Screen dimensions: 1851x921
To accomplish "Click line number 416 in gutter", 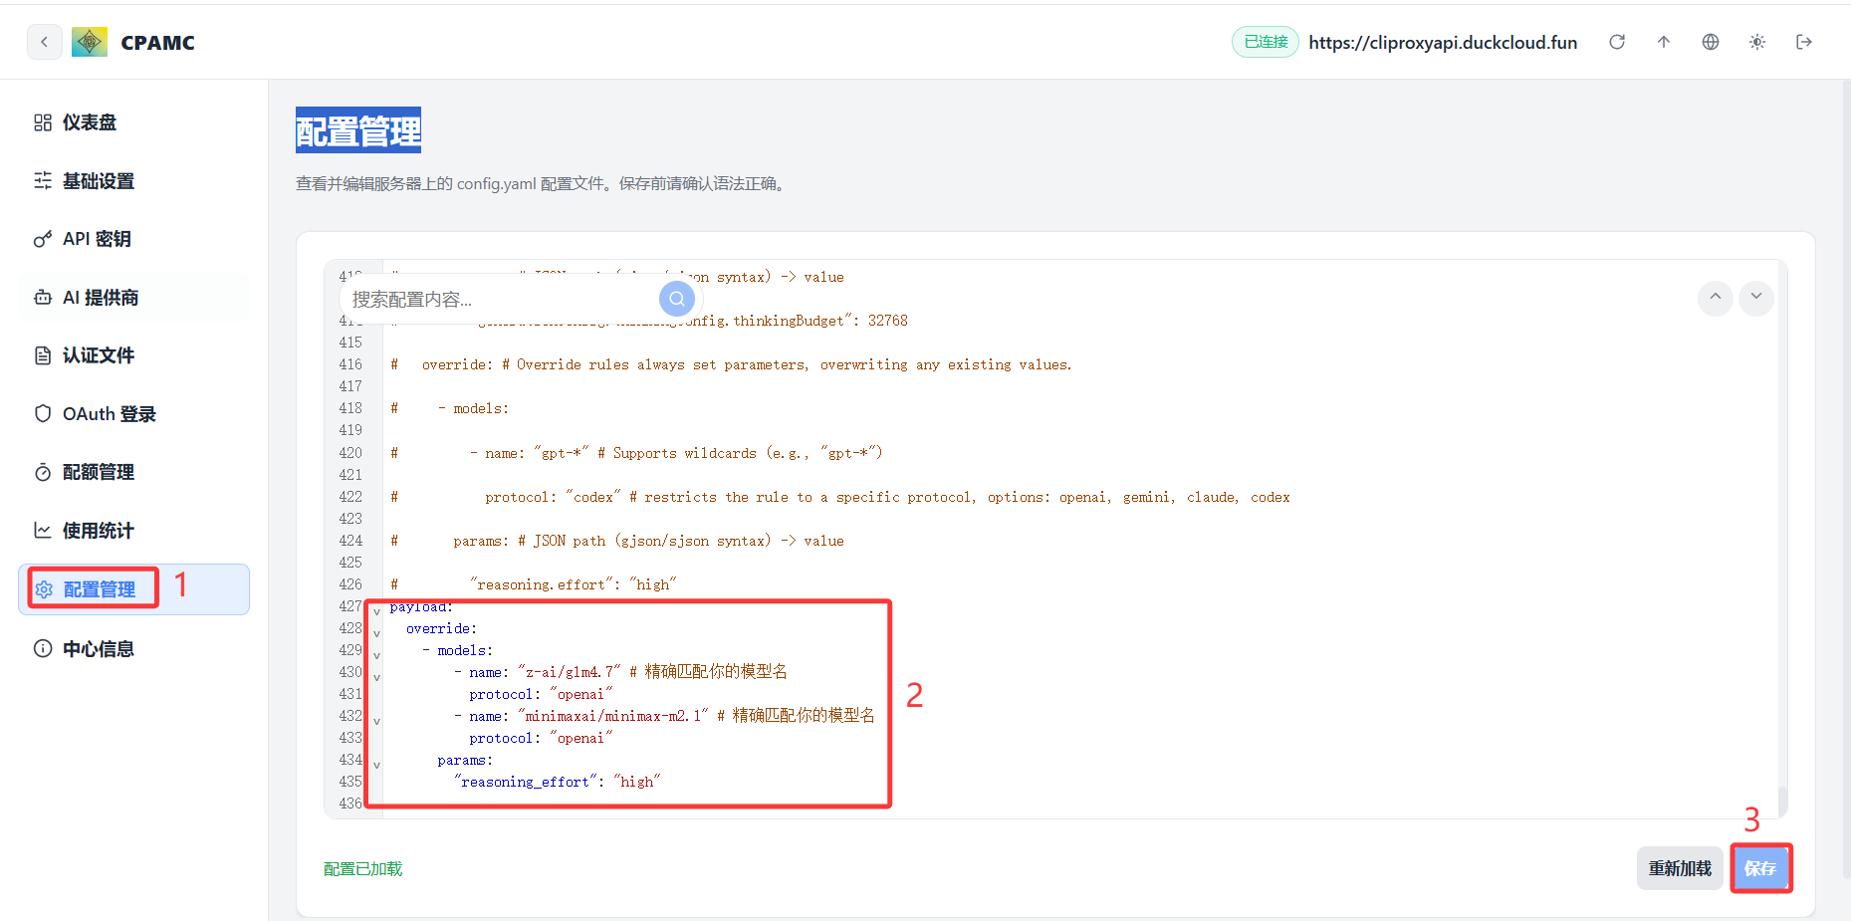I will coord(350,364).
